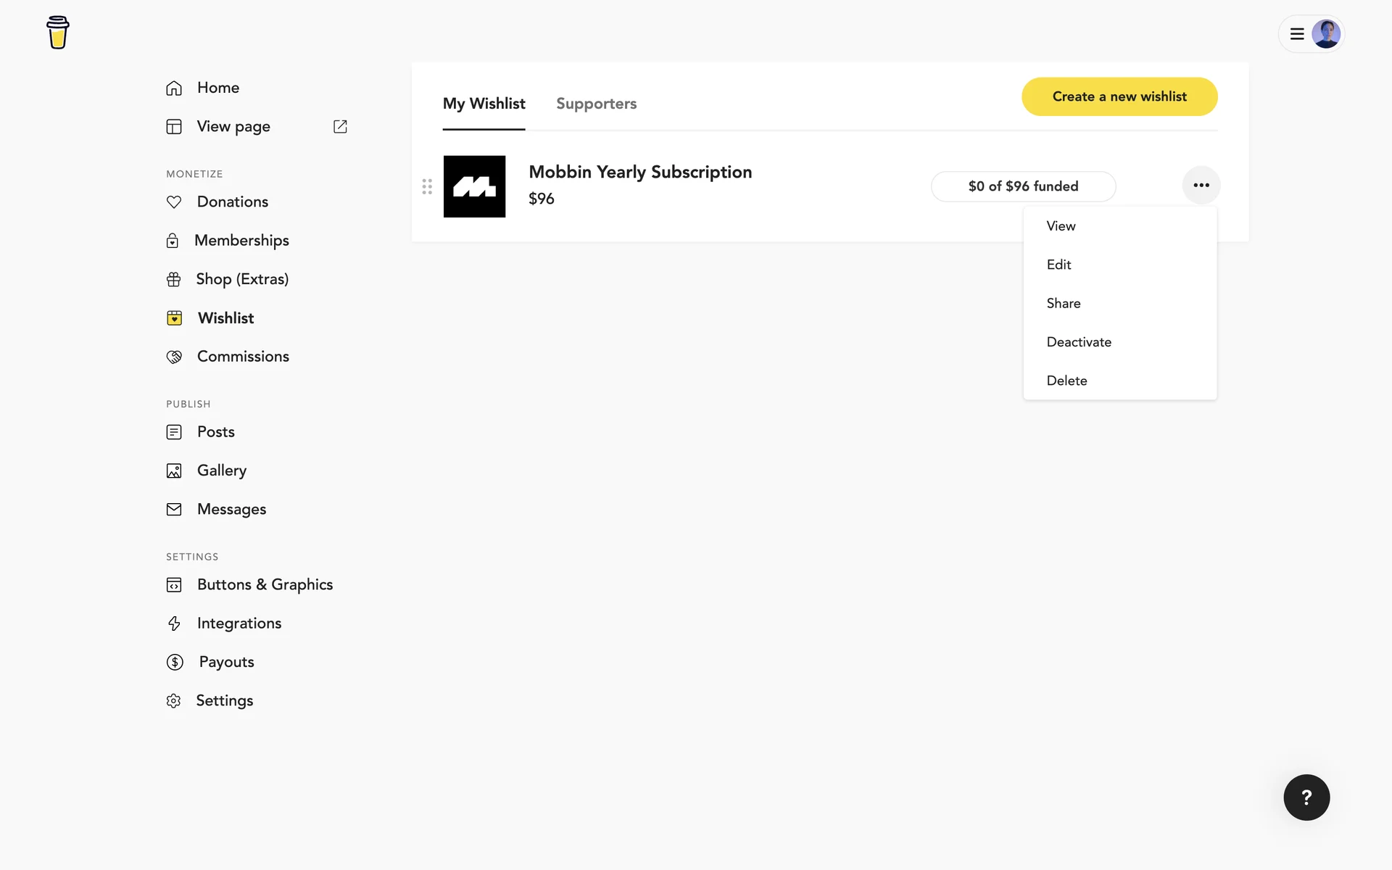Click external link icon beside View page
Image resolution: width=1392 pixels, height=870 pixels.
340,126
